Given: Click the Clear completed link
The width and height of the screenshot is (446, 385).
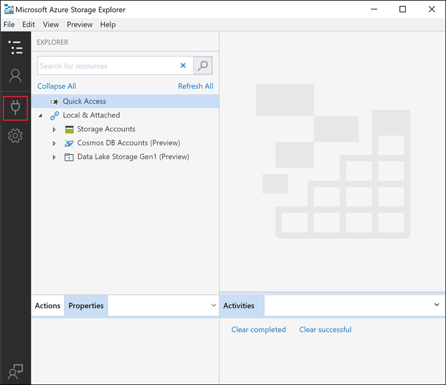Looking at the screenshot, I should (258, 329).
